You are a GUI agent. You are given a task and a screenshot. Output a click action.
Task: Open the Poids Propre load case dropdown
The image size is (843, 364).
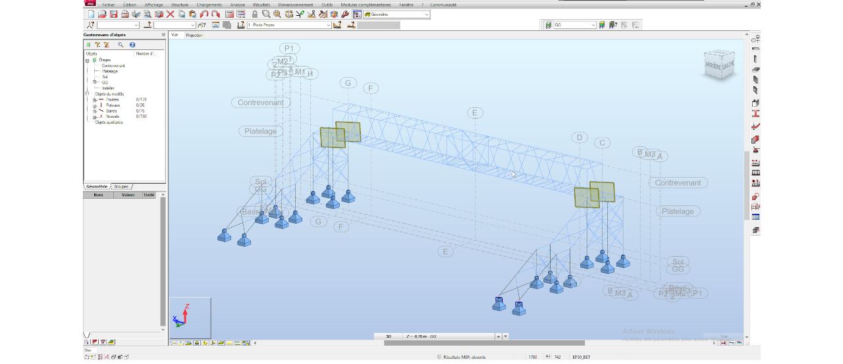tap(329, 25)
